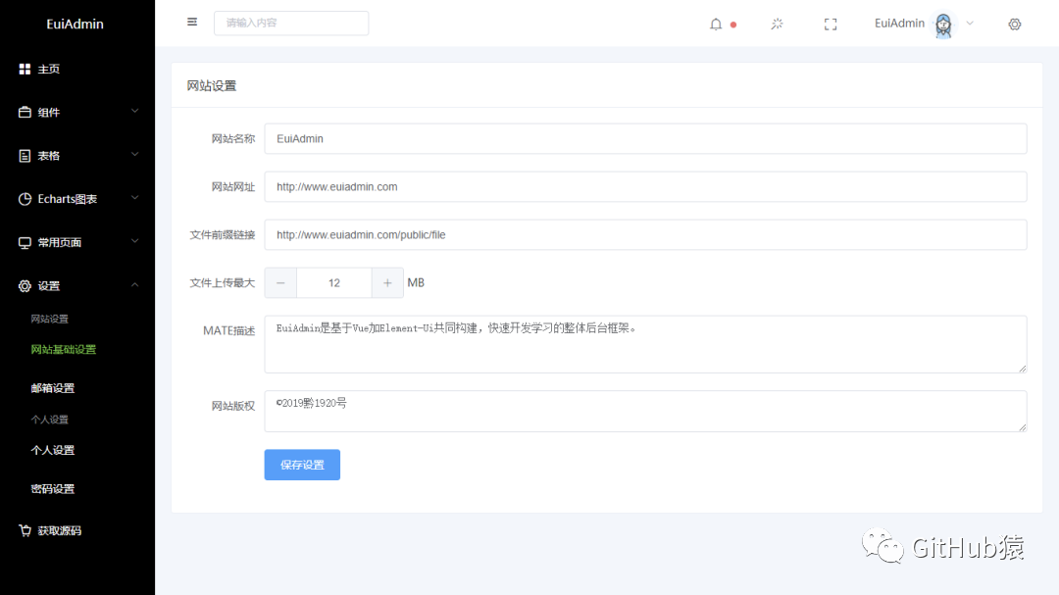This screenshot has height=595, width=1059.
Task: Click the 表格 table icon
Action: pyautogui.click(x=25, y=156)
